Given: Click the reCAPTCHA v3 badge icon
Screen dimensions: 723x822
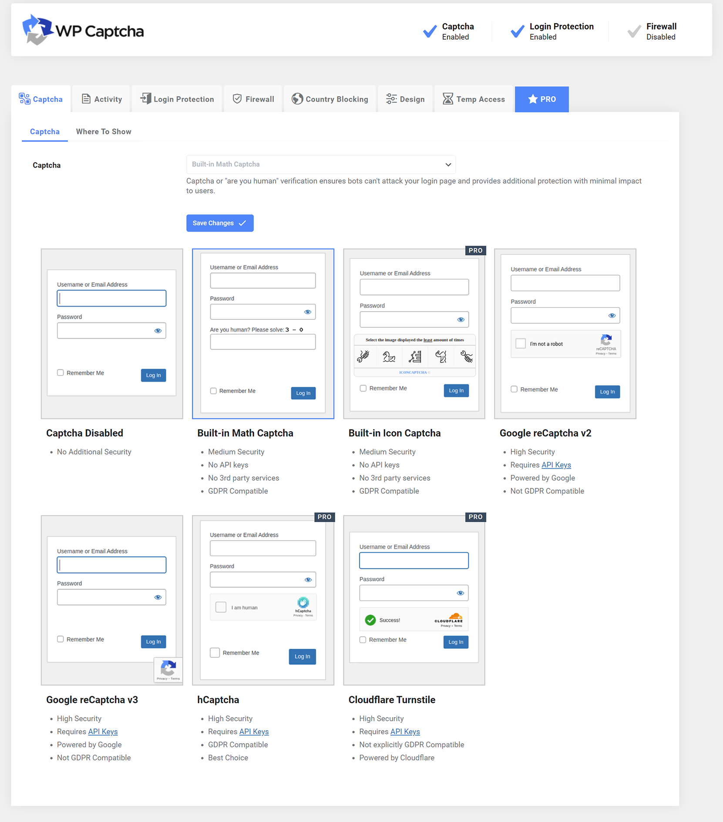Looking at the screenshot, I should tap(168, 668).
